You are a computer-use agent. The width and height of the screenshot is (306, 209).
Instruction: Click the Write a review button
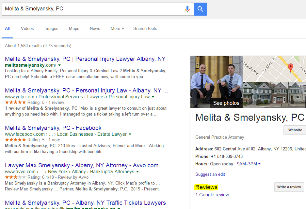[x=289, y=187]
